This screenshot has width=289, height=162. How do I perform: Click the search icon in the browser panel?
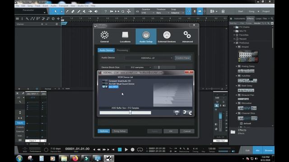272,18
